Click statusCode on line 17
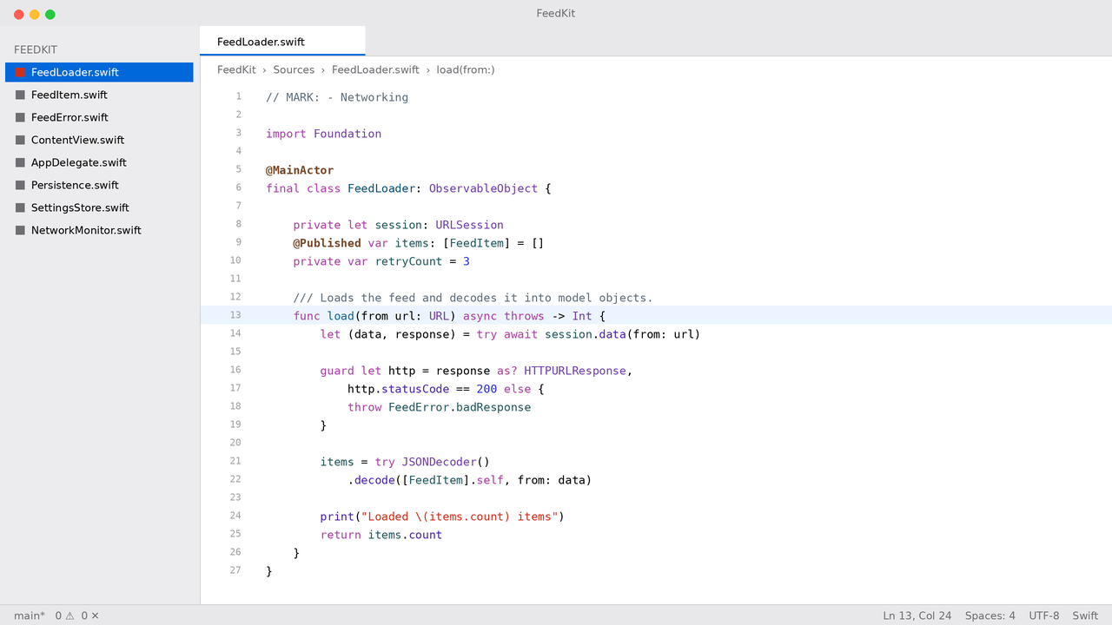This screenshot has height=625, width=1112. point(415,389)
